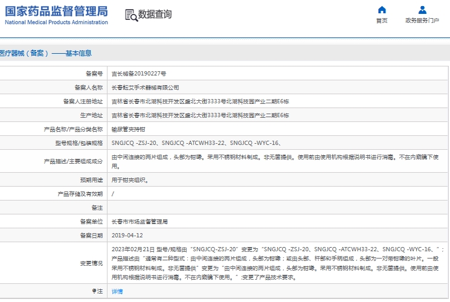Screen dimensions: 450x302
Task: Click the 备案人名称 row label
Action: tap(88, 88)
